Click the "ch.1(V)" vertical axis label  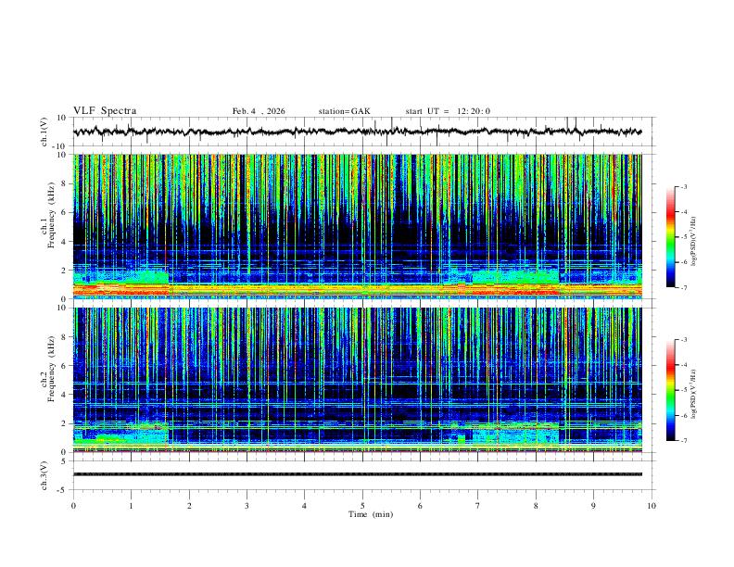(44, 132)
